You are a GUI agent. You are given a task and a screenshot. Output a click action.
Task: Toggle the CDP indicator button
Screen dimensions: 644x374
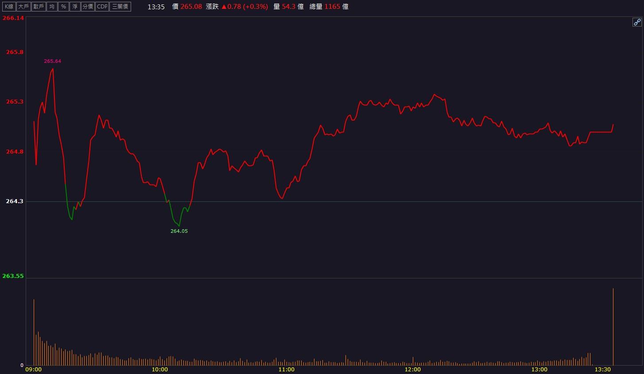tap(102, 7)
